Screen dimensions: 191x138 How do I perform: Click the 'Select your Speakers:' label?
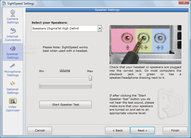(49, 23)
